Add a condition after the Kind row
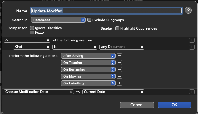198x114 pixels. (x=192, y=47)
